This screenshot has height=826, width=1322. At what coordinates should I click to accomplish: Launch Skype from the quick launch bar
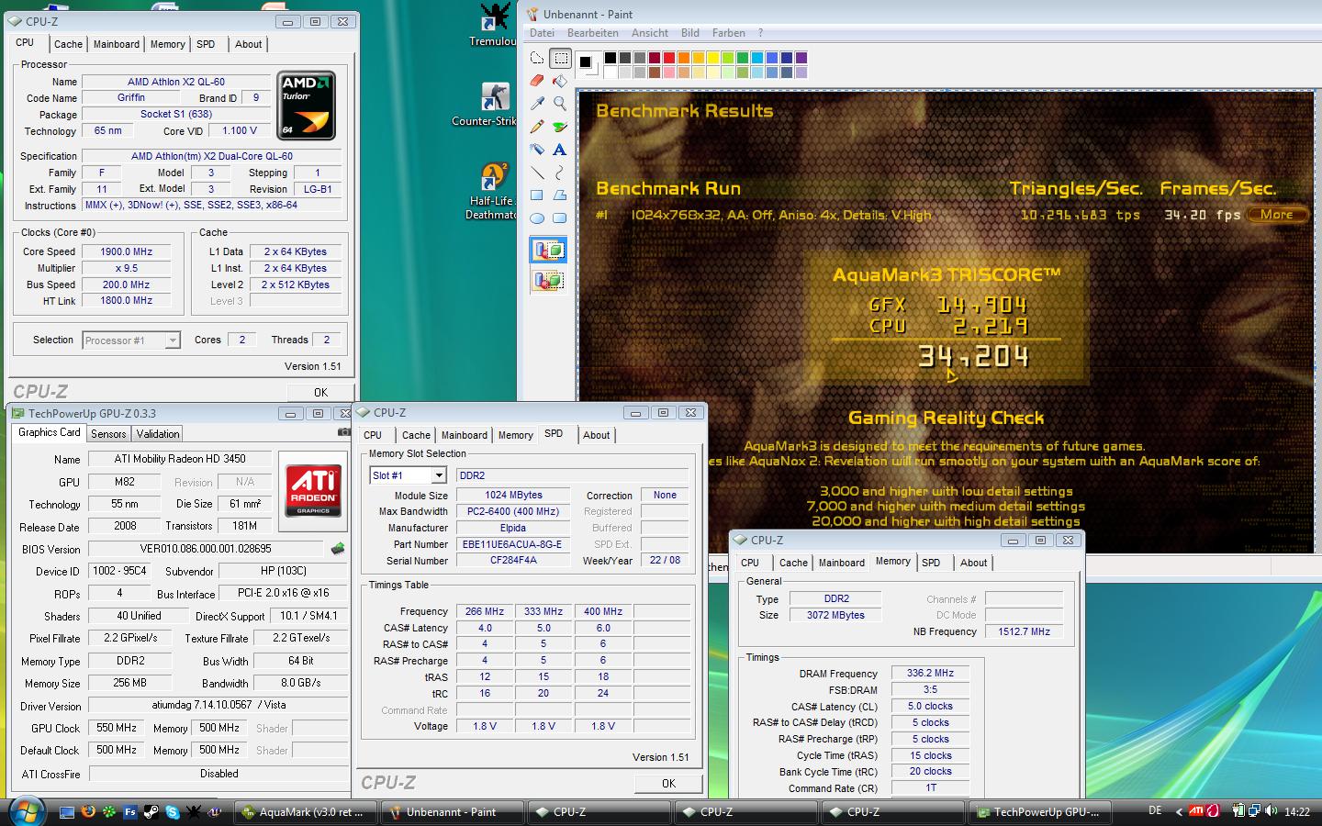(x=172, y=811)
